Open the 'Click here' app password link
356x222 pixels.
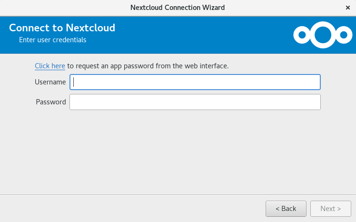(50, 66)
